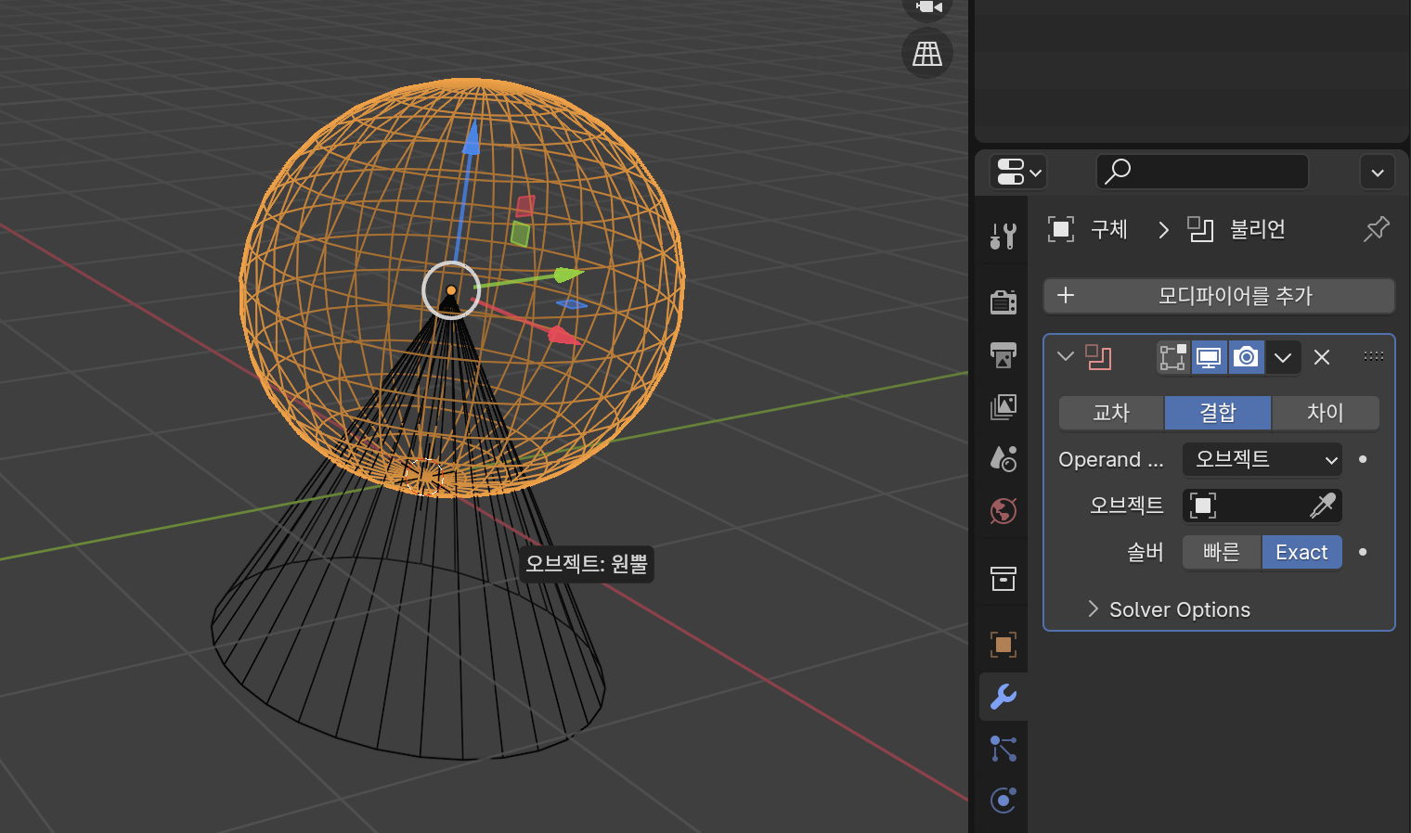Image resolution: width=1411 pixels, height=833 pixels.
Task: Open the Render properties tab
Action: (1003, 301)
